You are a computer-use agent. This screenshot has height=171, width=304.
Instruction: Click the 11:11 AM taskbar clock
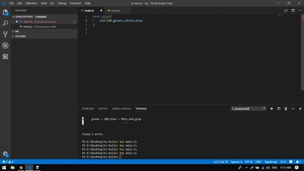[x=285, y=168]
